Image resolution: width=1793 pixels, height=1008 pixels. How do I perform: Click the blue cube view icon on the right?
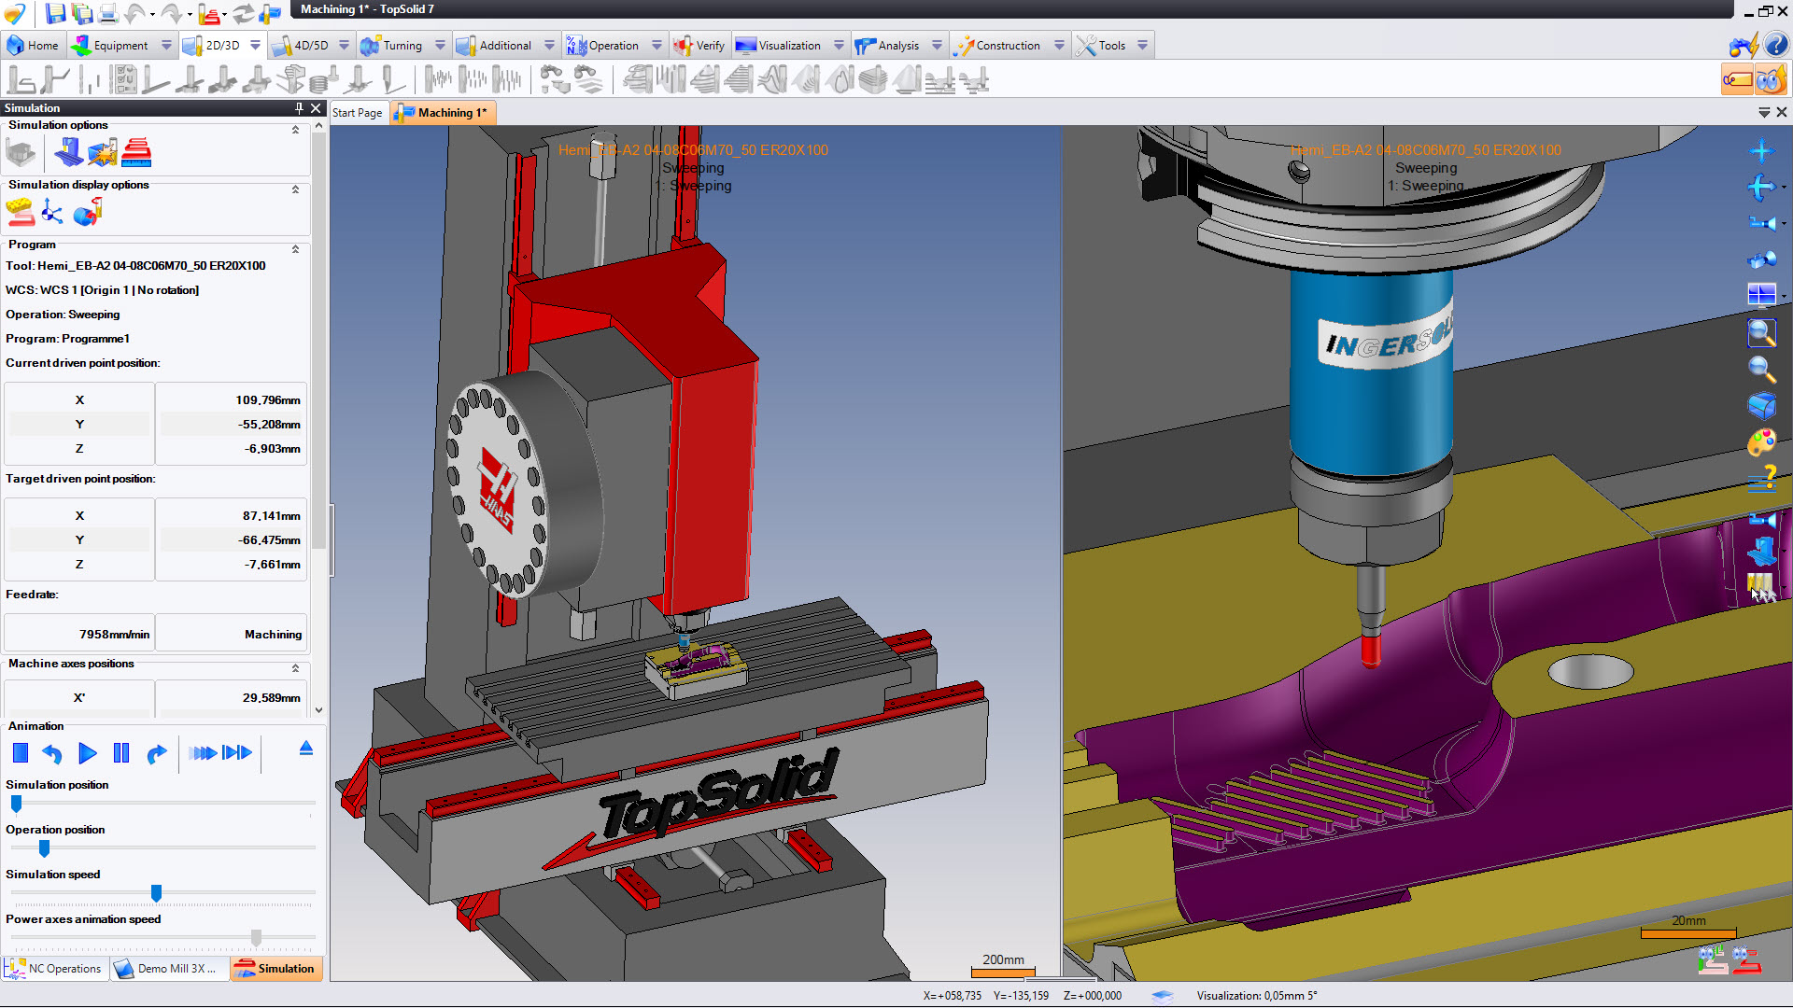[1761, 406]
